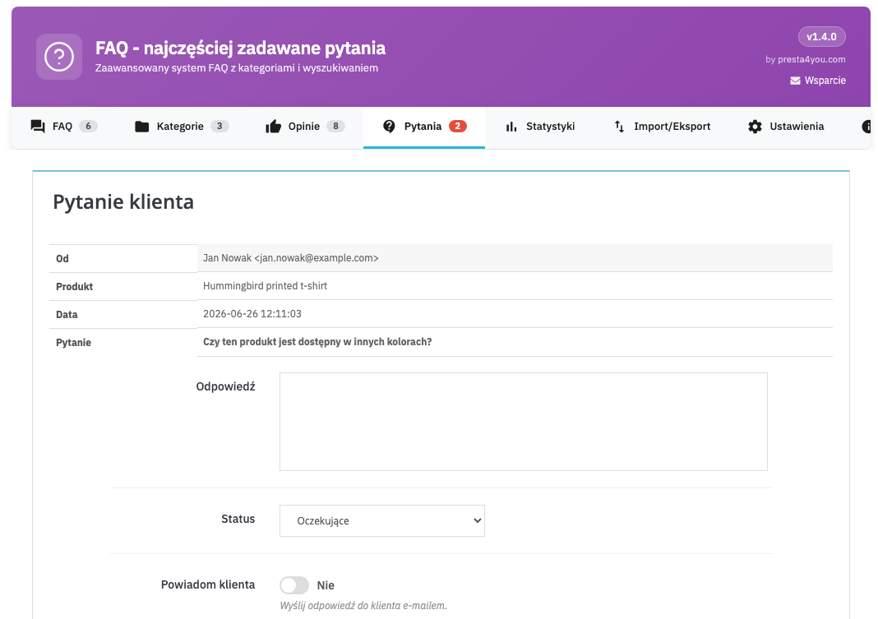The height and width of the screenshot is (619, 878).
Task: Click the question text about innych kolorach
Action: pyautogui.click(x=317, y=342)
